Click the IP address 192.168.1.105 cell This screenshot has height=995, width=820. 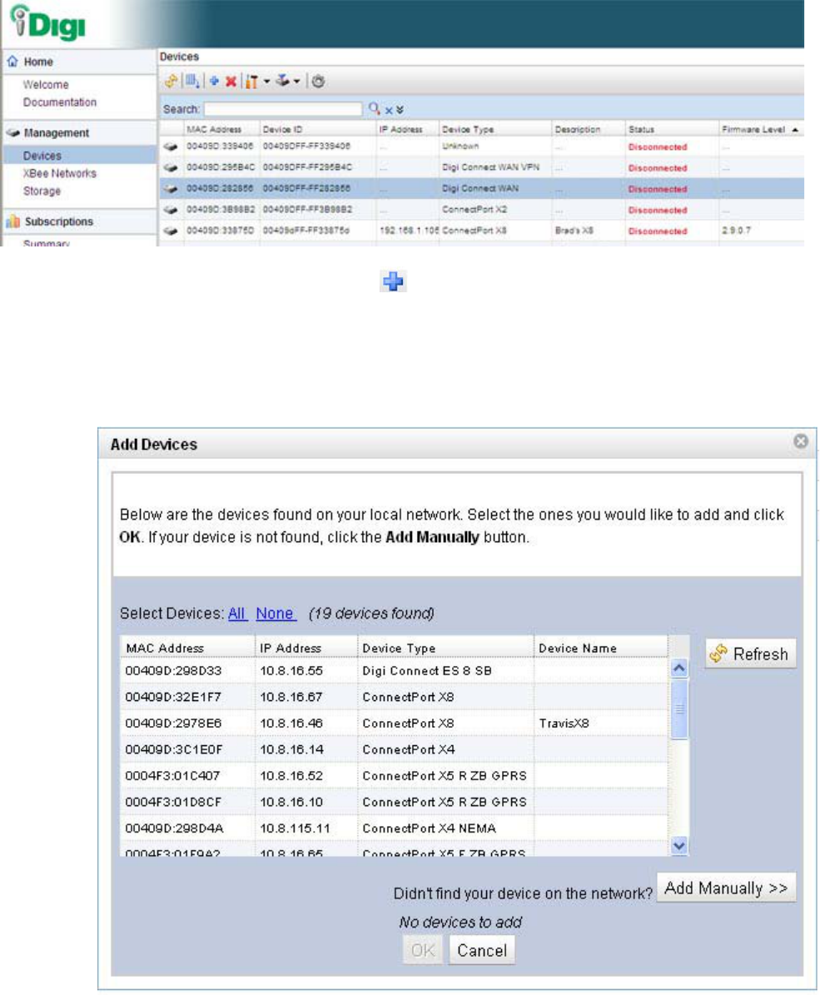(409, 231)
